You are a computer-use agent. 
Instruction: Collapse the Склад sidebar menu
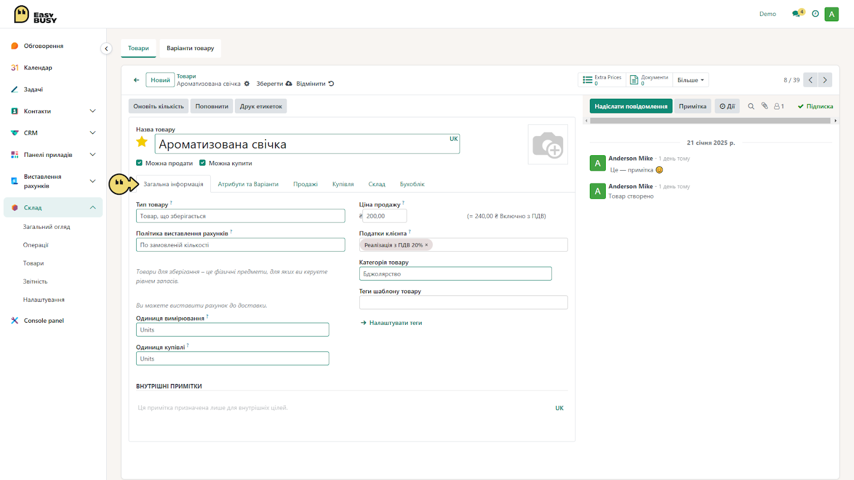pyautogui.click(x=93, y=207)
